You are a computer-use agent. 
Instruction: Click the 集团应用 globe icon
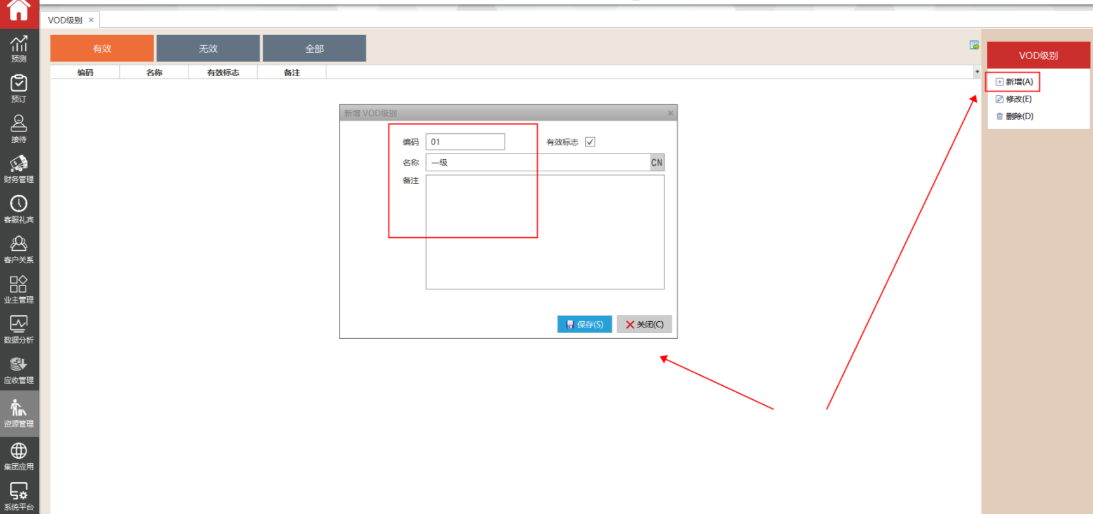point(19,456)
